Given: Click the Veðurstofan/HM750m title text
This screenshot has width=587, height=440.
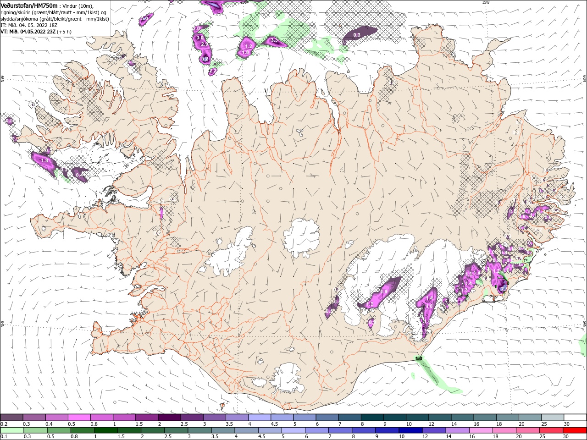Looking at the screenshot, I should (29, 5).
